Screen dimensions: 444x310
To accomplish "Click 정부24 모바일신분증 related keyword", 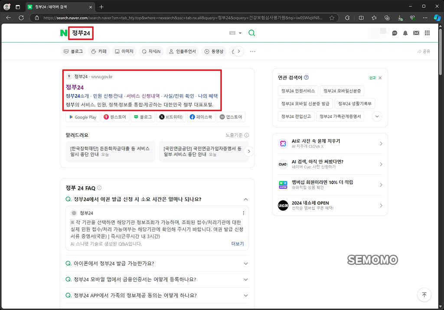I will (342, 91).
